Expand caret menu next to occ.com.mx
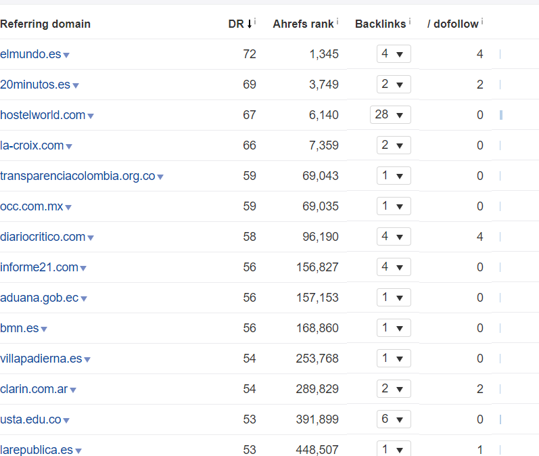Viewport: 539px width, 456px height. point(68,208)
